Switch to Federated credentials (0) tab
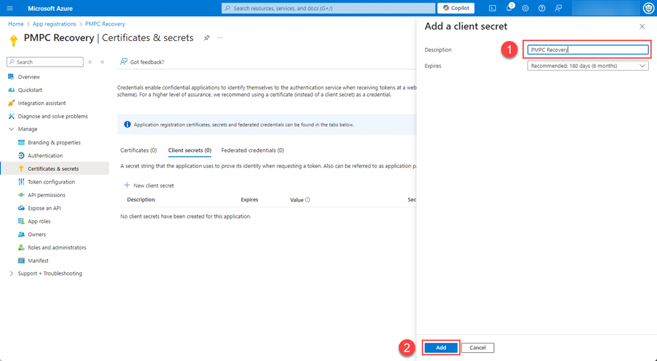The width and height of the screenshot is (657, 361). coord(253,151)
